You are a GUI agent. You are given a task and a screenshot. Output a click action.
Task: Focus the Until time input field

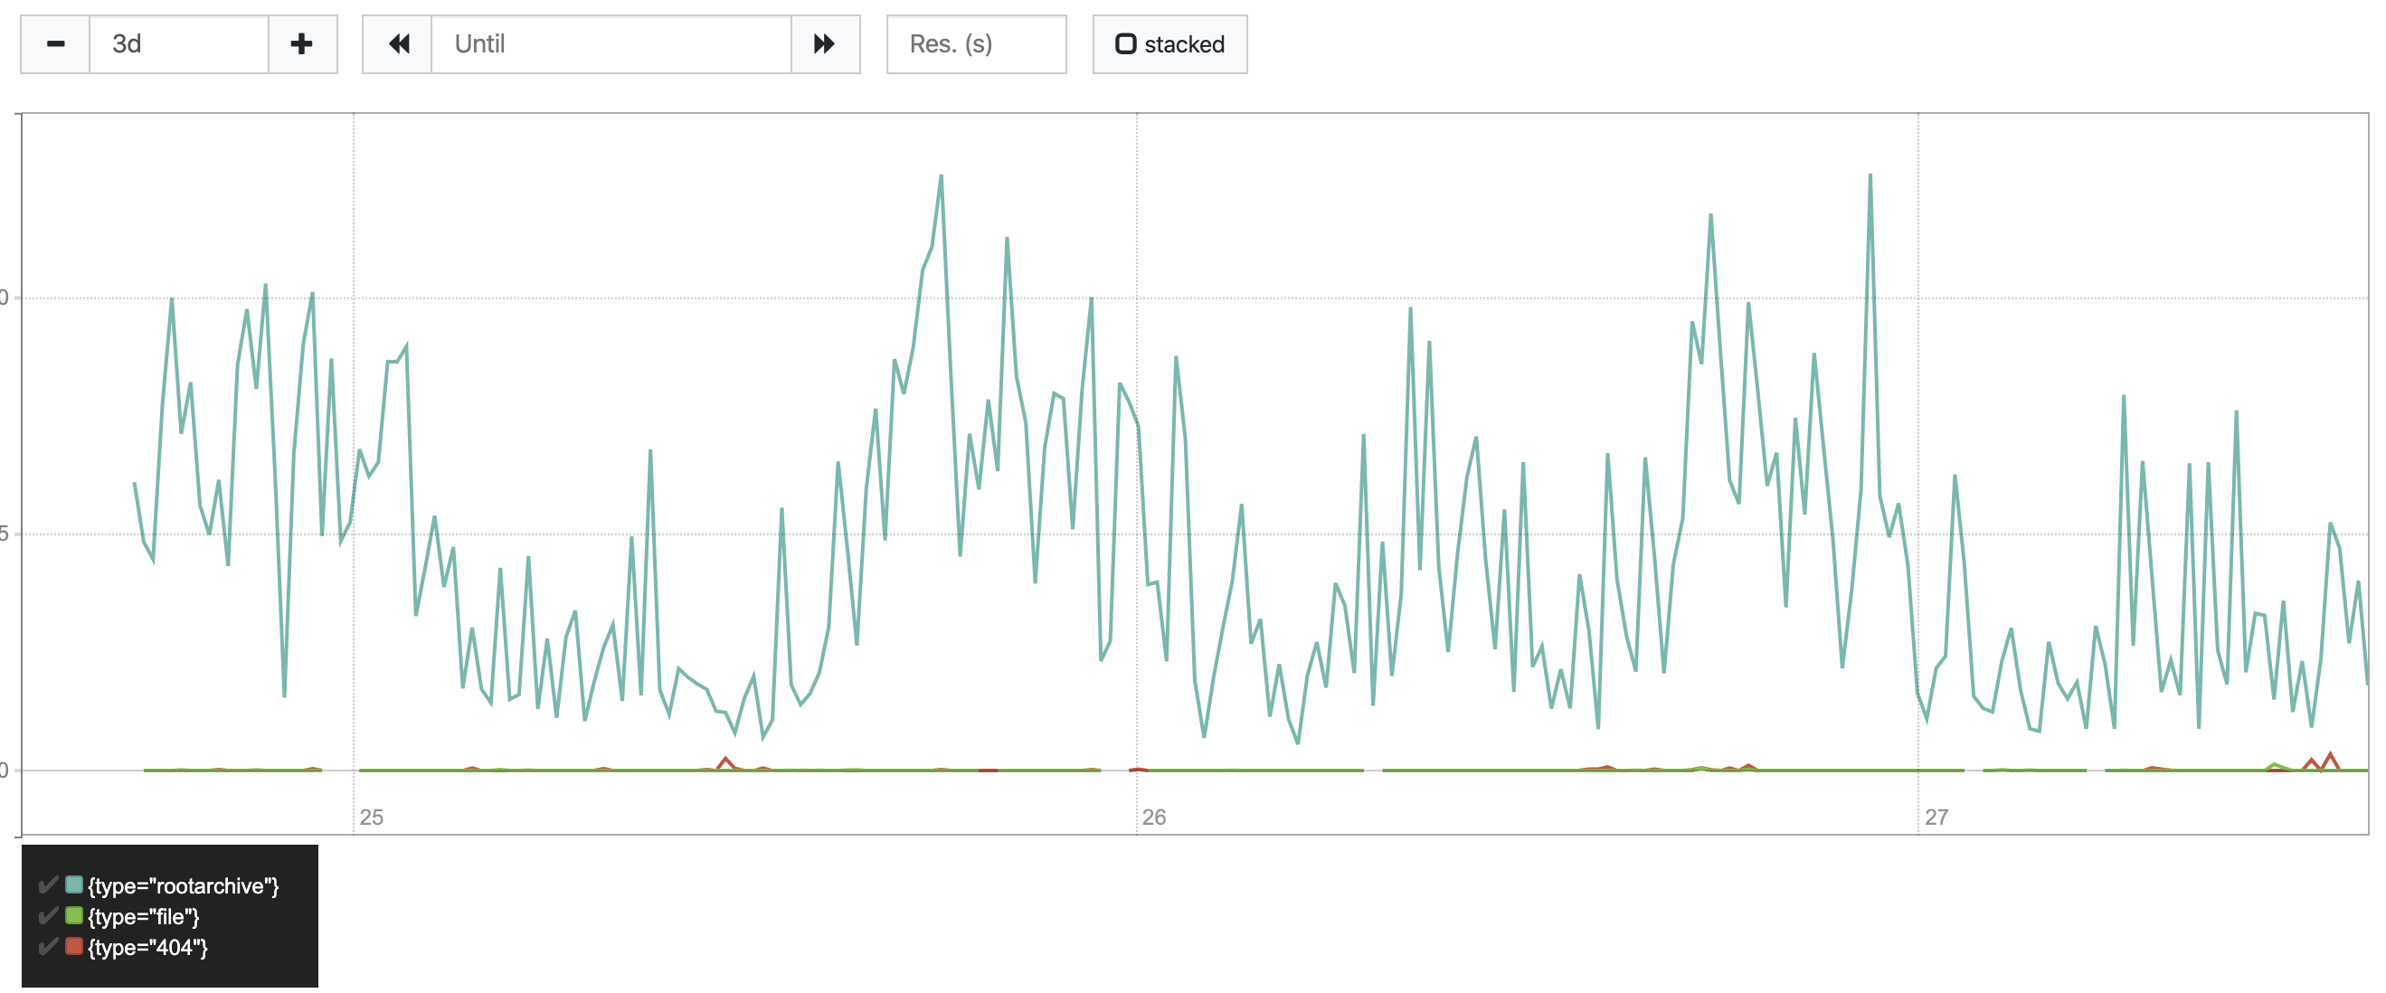click(x=611, y=43)
